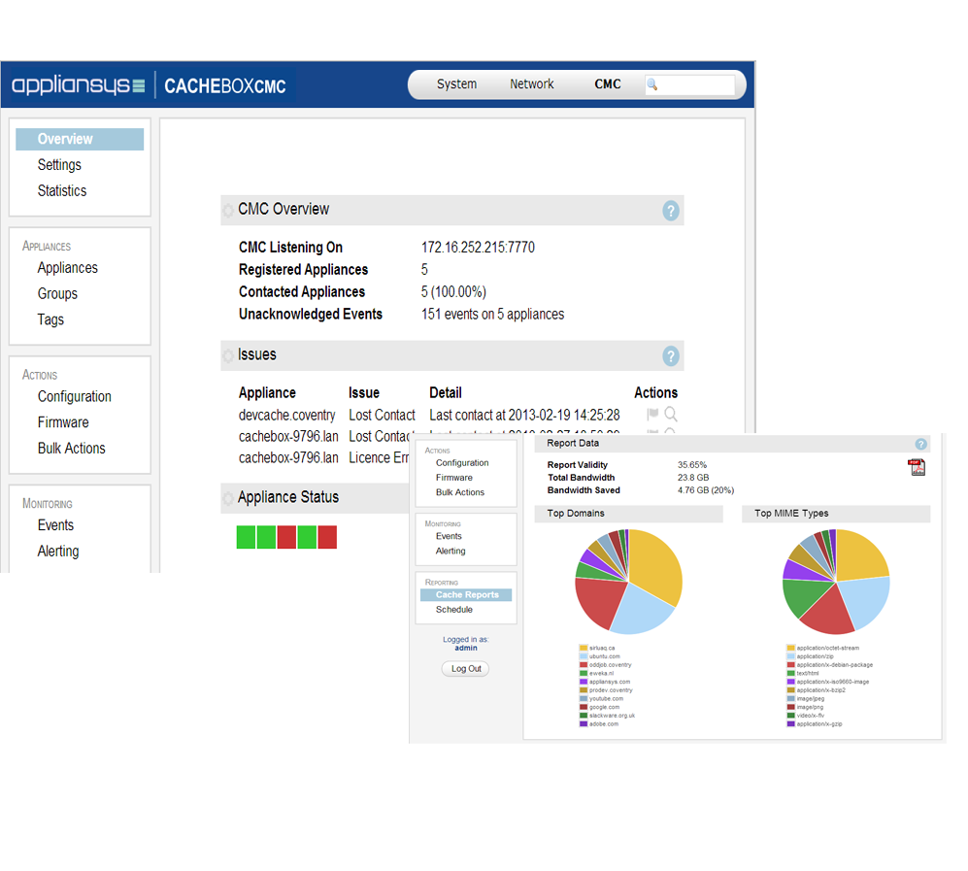The width and height of the screenshot is (968, 871).
Task: Open the System tab
Action: pyautogui.click(x=456, y=84)
